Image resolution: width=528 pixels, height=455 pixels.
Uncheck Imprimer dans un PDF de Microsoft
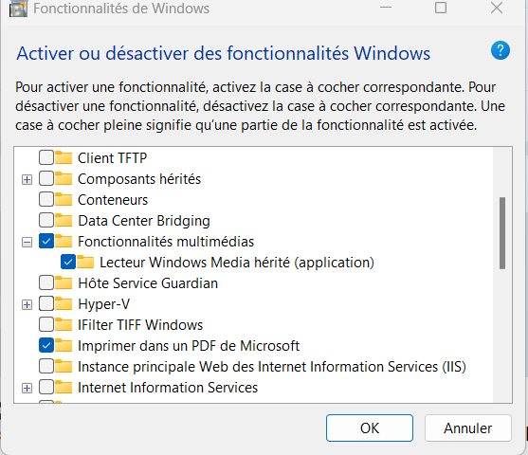(x=46, y=346)
